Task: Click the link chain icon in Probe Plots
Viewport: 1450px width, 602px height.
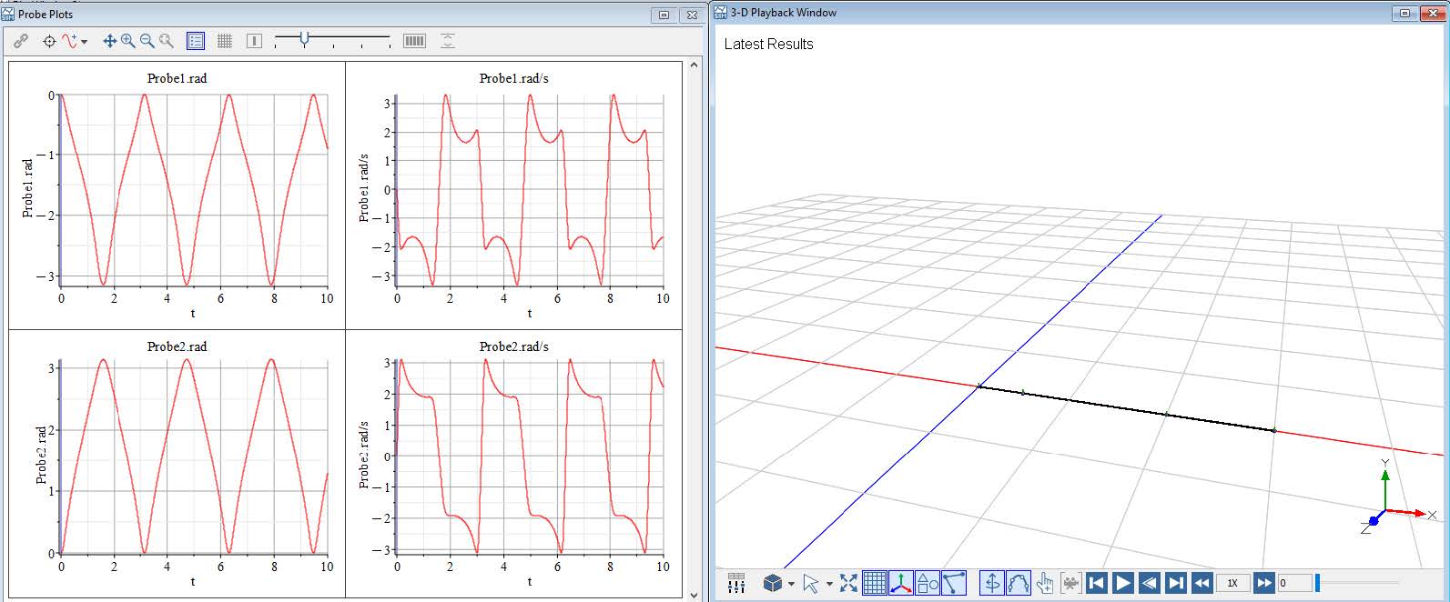Action: coord(21,41)
